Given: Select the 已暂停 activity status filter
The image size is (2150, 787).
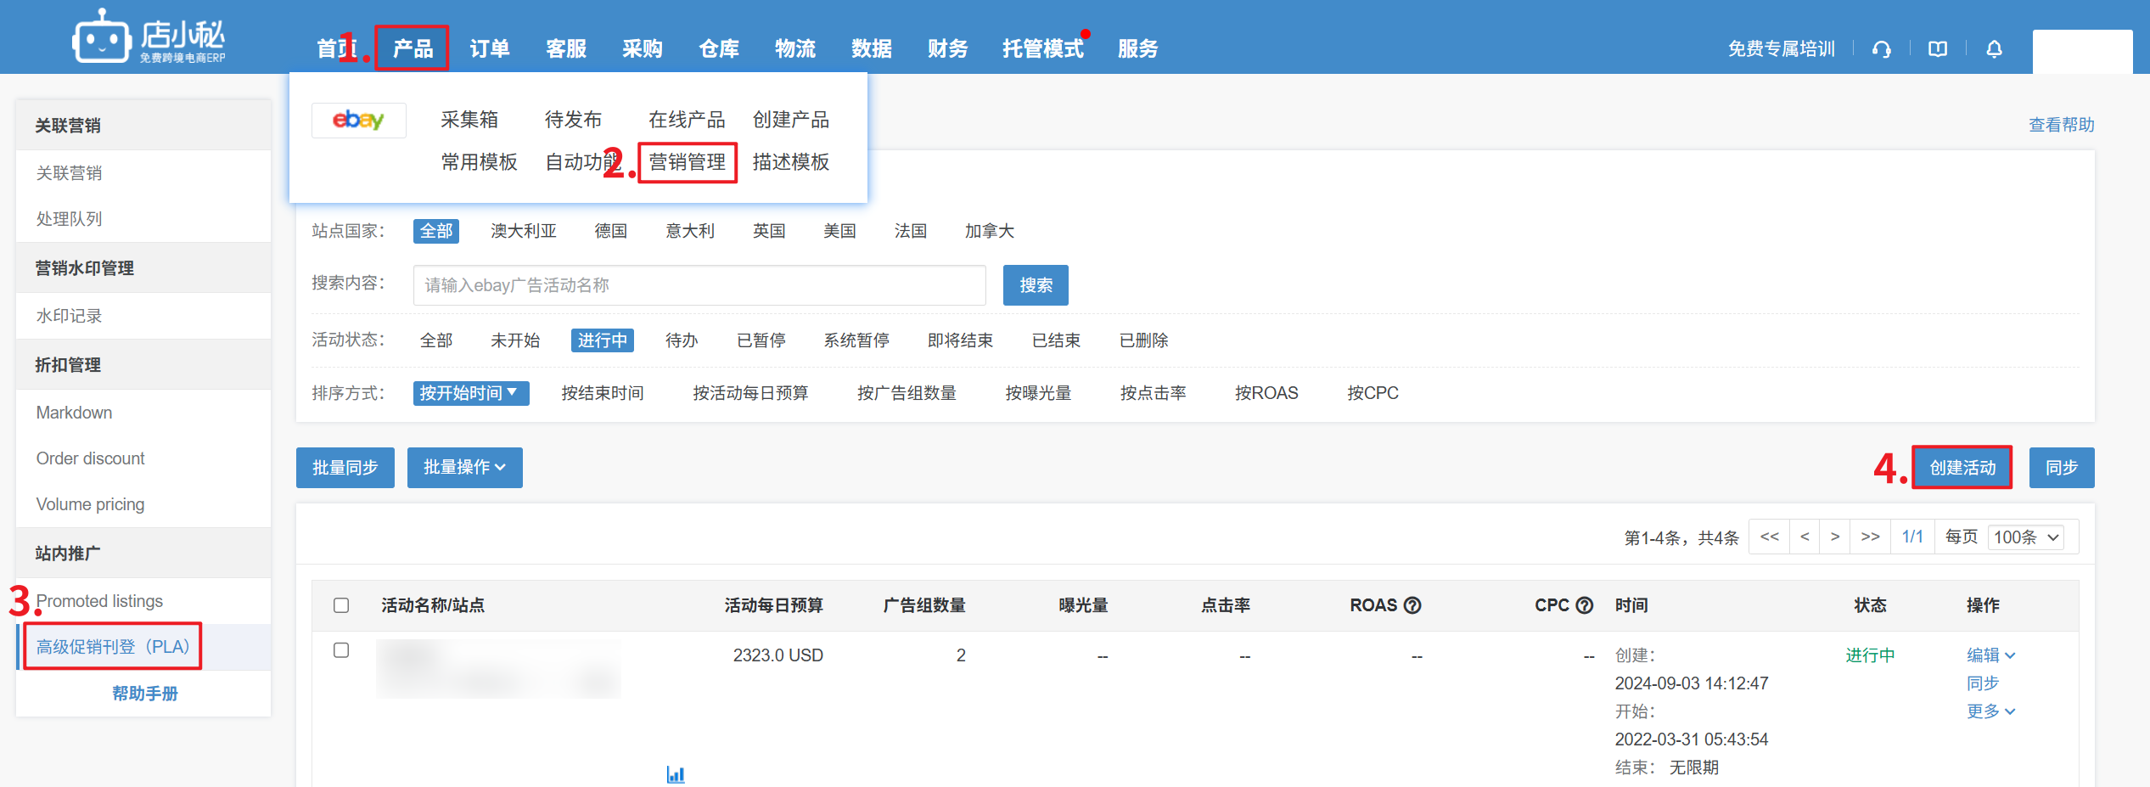Looking at the screenshot, I should (x=761, y=340).
